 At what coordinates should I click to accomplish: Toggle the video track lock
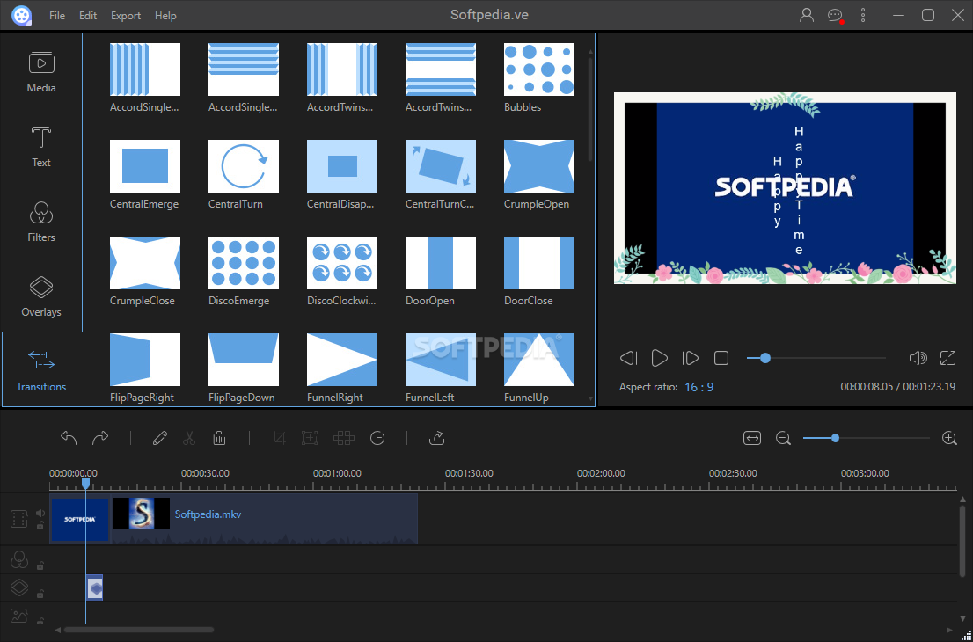tap(40, 525)
